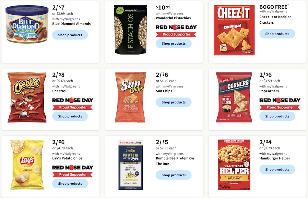Screen dimensions: 308x198
Task: Select the Lay's Classic chips bag image
Action: pyautogui.click(x=27, y=165)
